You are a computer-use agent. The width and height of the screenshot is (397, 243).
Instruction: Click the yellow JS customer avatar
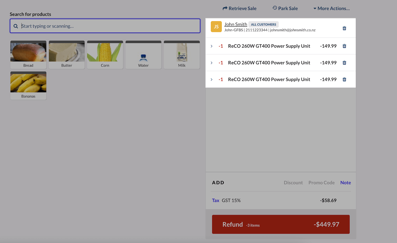coord(216,27)
